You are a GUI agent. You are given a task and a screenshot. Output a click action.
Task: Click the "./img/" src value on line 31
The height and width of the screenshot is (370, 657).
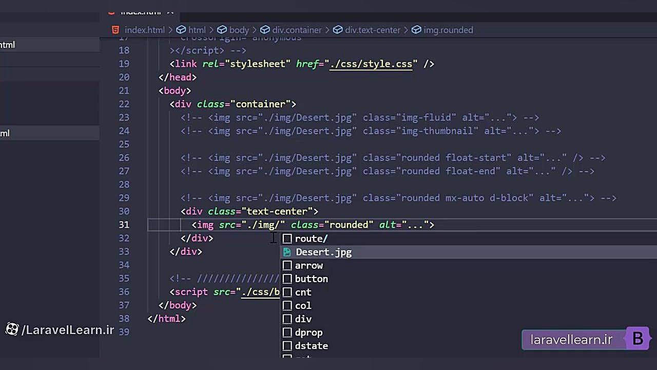tap(264, 225)
